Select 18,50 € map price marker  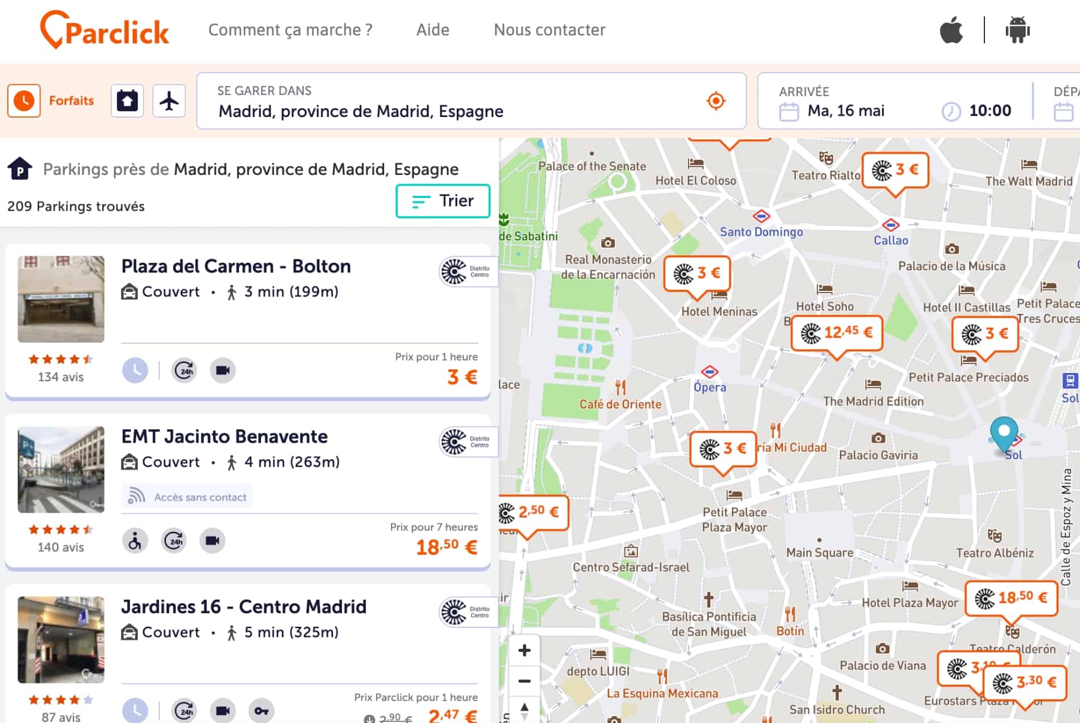tap(1011, 598)
